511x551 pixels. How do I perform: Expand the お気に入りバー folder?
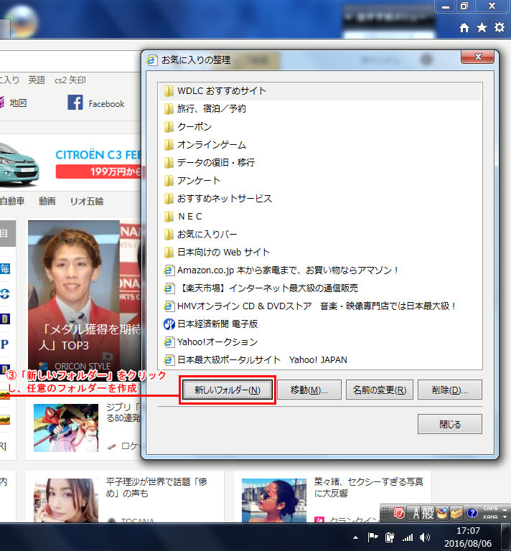tap(207, 235)
